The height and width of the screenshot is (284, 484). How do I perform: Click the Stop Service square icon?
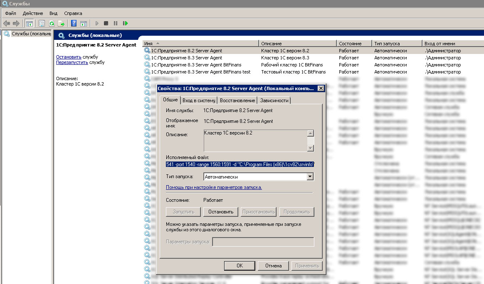pos(106,23)
